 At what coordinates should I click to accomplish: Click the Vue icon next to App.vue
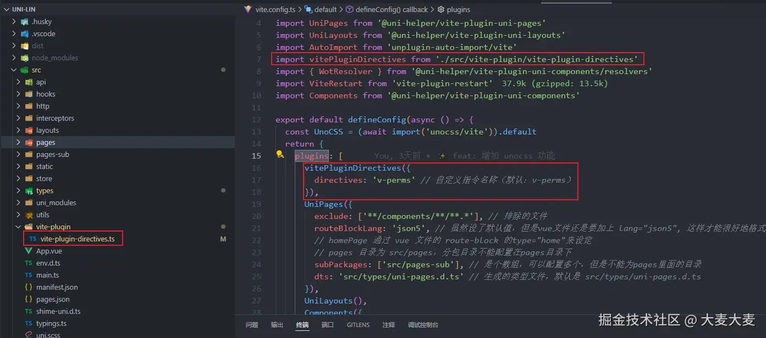click(x=27, y=251)
